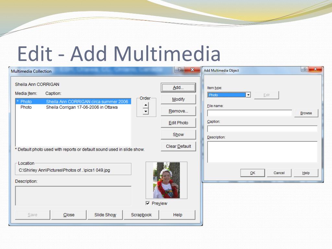This screenshot has height=249, width=332.
Task: Click Help in Add Multimedia Object dialog
Action: (306, 173)
